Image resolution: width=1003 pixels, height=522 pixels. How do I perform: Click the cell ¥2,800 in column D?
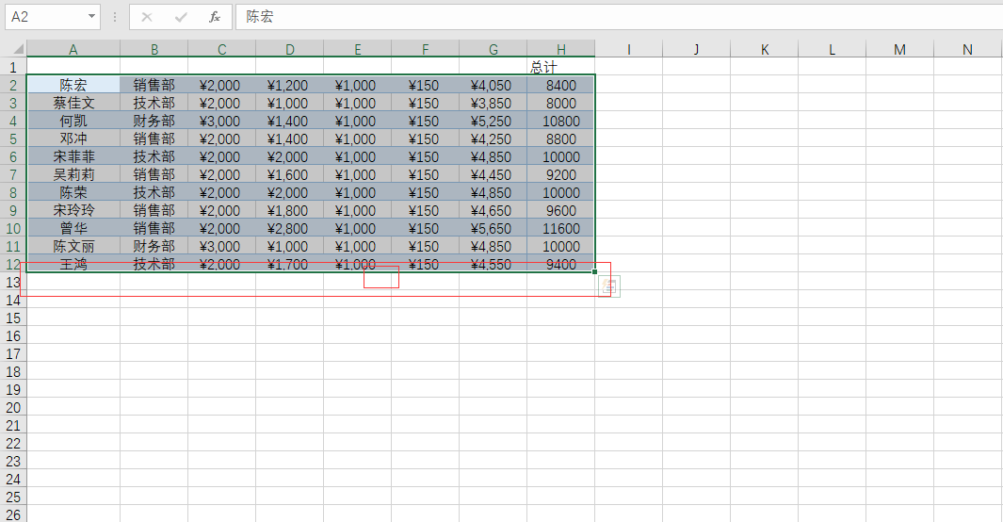coord(290,228)
